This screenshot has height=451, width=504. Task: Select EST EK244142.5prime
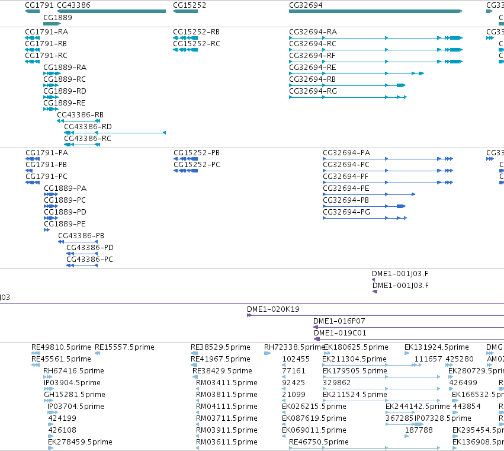click(x=418, y=407)
